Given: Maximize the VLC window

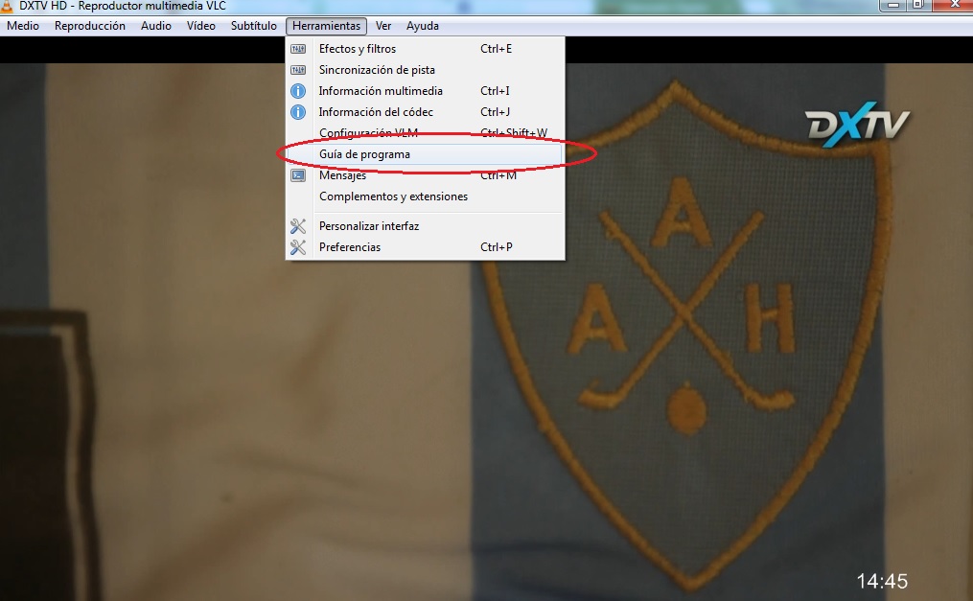Looking at the screenshot, I should pyautogui.click(x=918, y=5).
